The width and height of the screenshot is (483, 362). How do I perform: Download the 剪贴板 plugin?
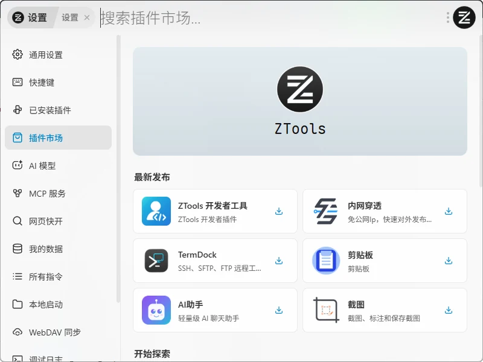(449, 261)
